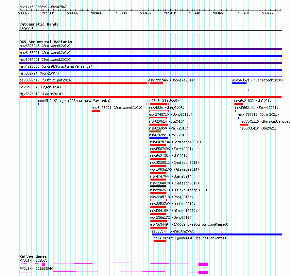Select the nsv6483251 blue variant bar
This screenshot has width=291, height=276.
(x=150, y=56)
